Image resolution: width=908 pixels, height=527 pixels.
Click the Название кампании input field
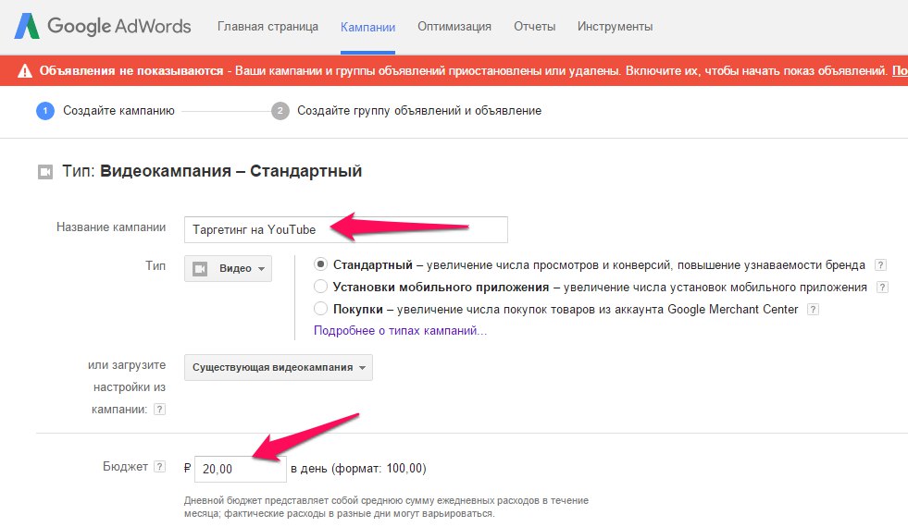pyautogui.click(x=346, y=229)
